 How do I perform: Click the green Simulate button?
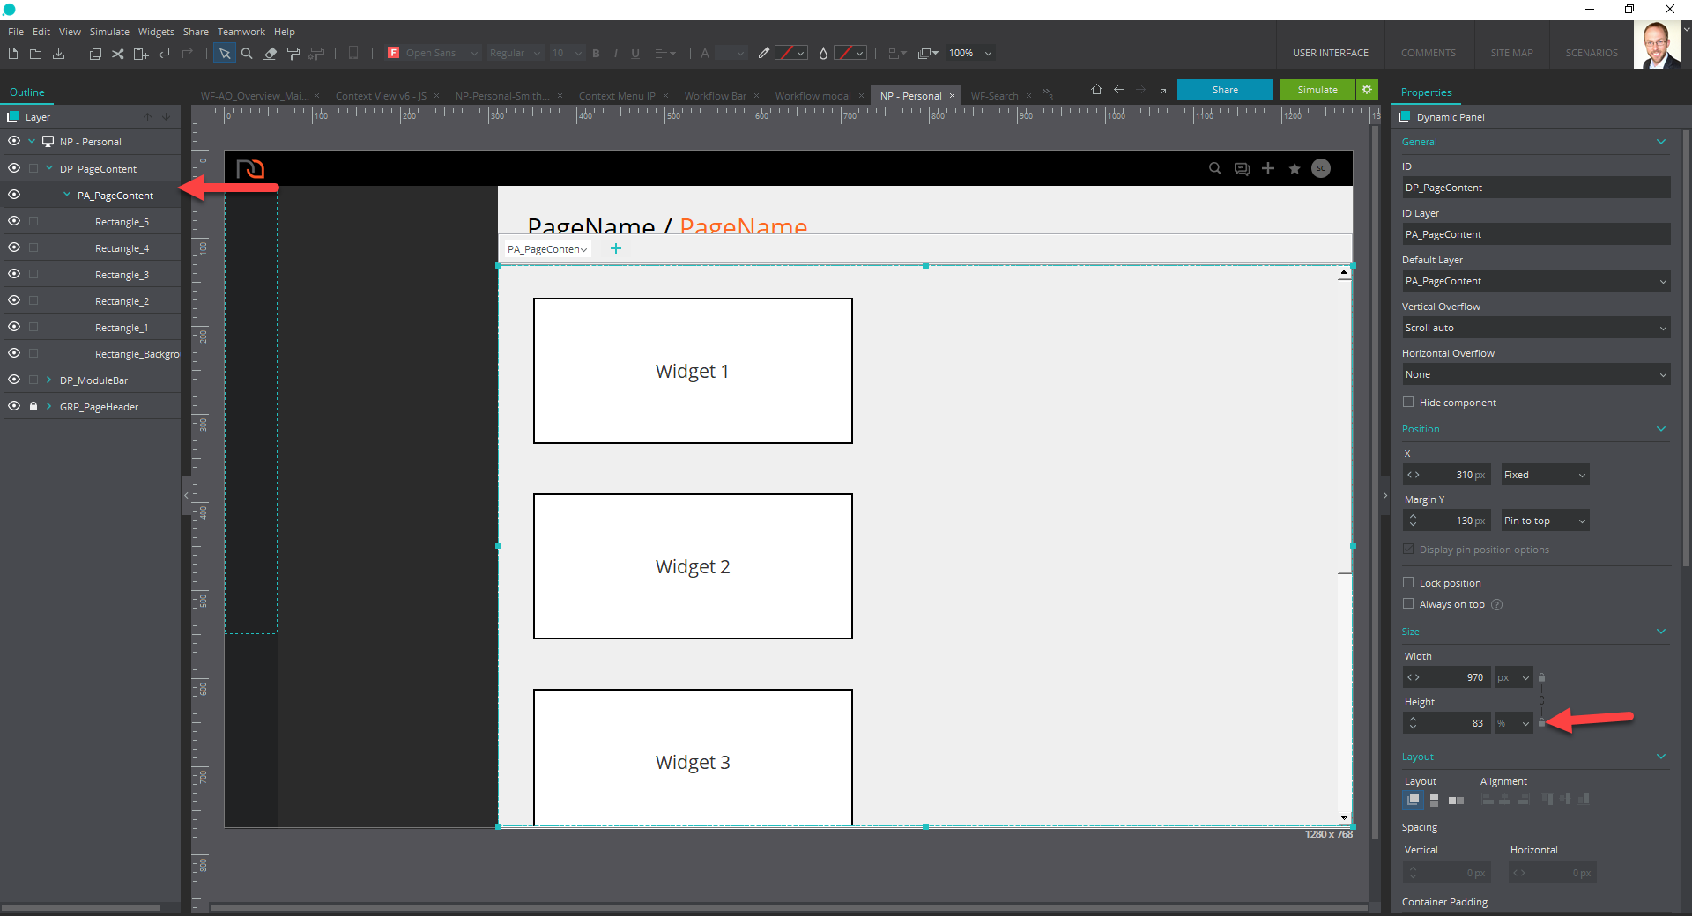coord(1317,90)
